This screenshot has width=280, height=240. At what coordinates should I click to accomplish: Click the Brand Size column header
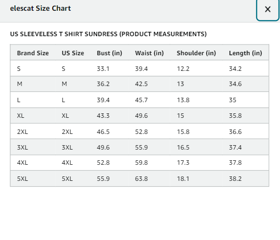pyautogui.click(x=33, y=53)
